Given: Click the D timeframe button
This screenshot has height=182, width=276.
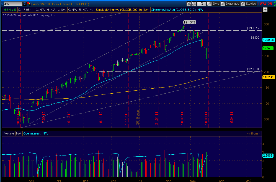Looking at the screenshot, I should (x=202, y=4).
